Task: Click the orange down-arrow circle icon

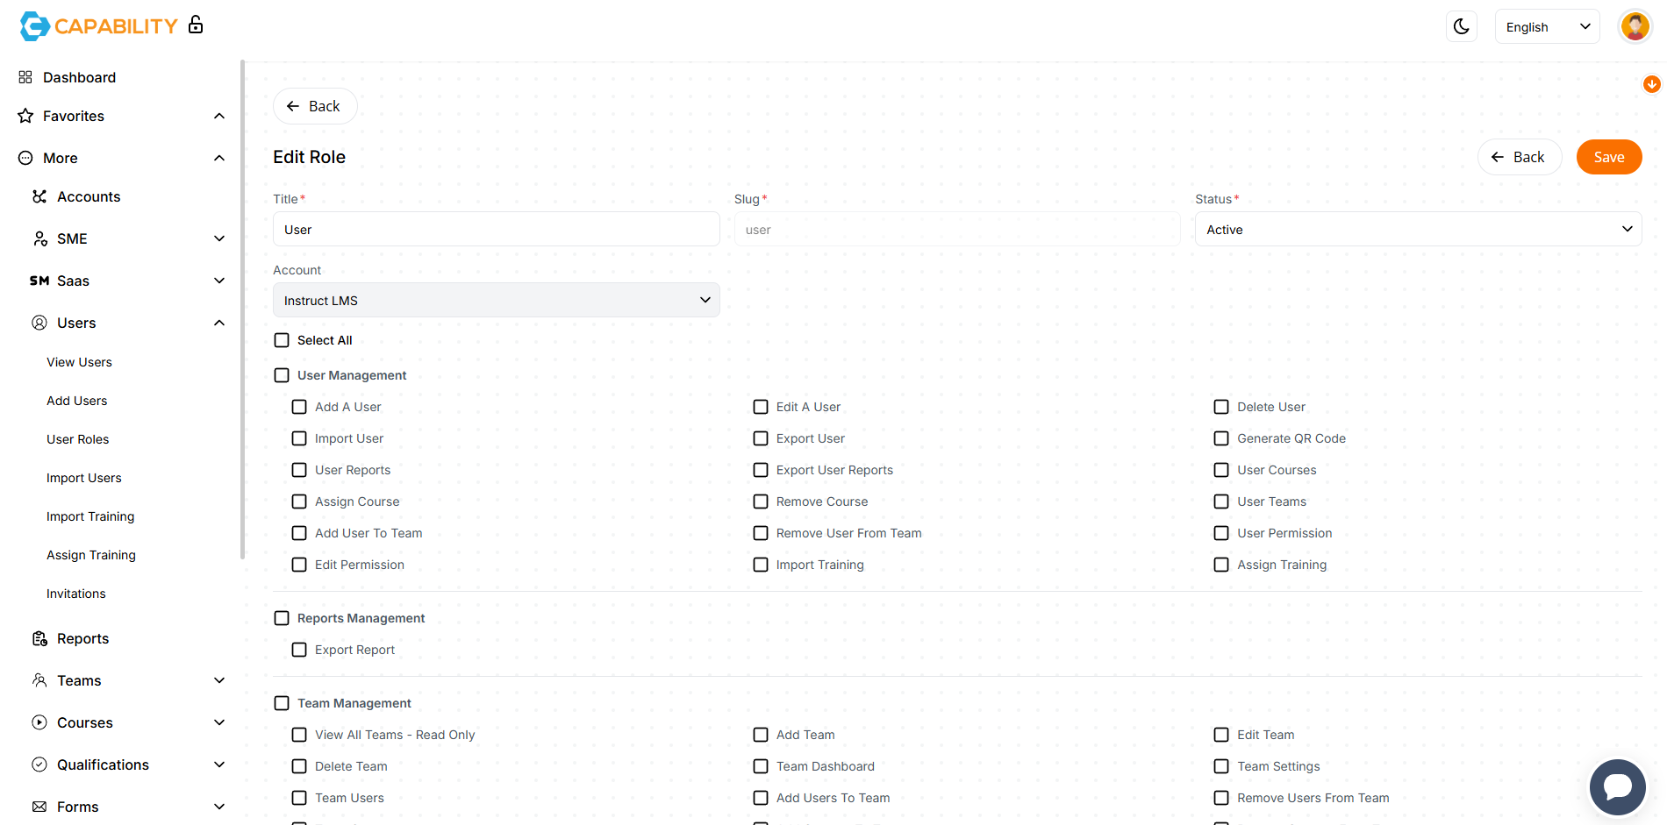Action: [x=1651, y=84]
